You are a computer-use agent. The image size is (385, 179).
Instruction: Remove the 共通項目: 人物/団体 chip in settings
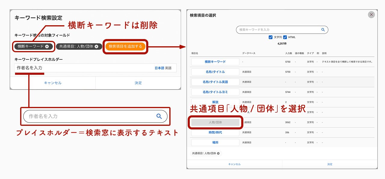(96, 47)
